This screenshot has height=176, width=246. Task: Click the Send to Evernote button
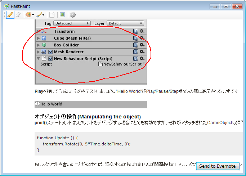[218, 166]
